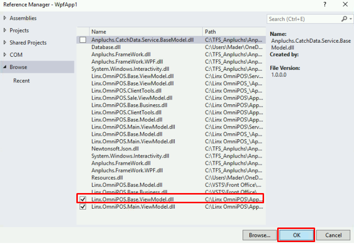
Task: Select the Database.dll row
Action: tap(171, 47)
